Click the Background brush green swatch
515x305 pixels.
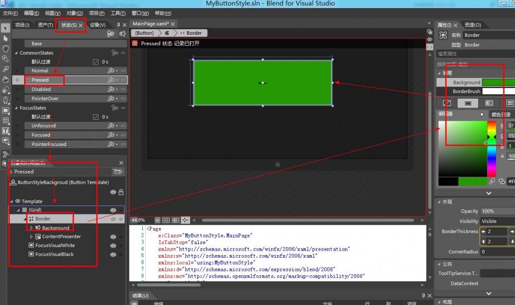coord(498,82)
